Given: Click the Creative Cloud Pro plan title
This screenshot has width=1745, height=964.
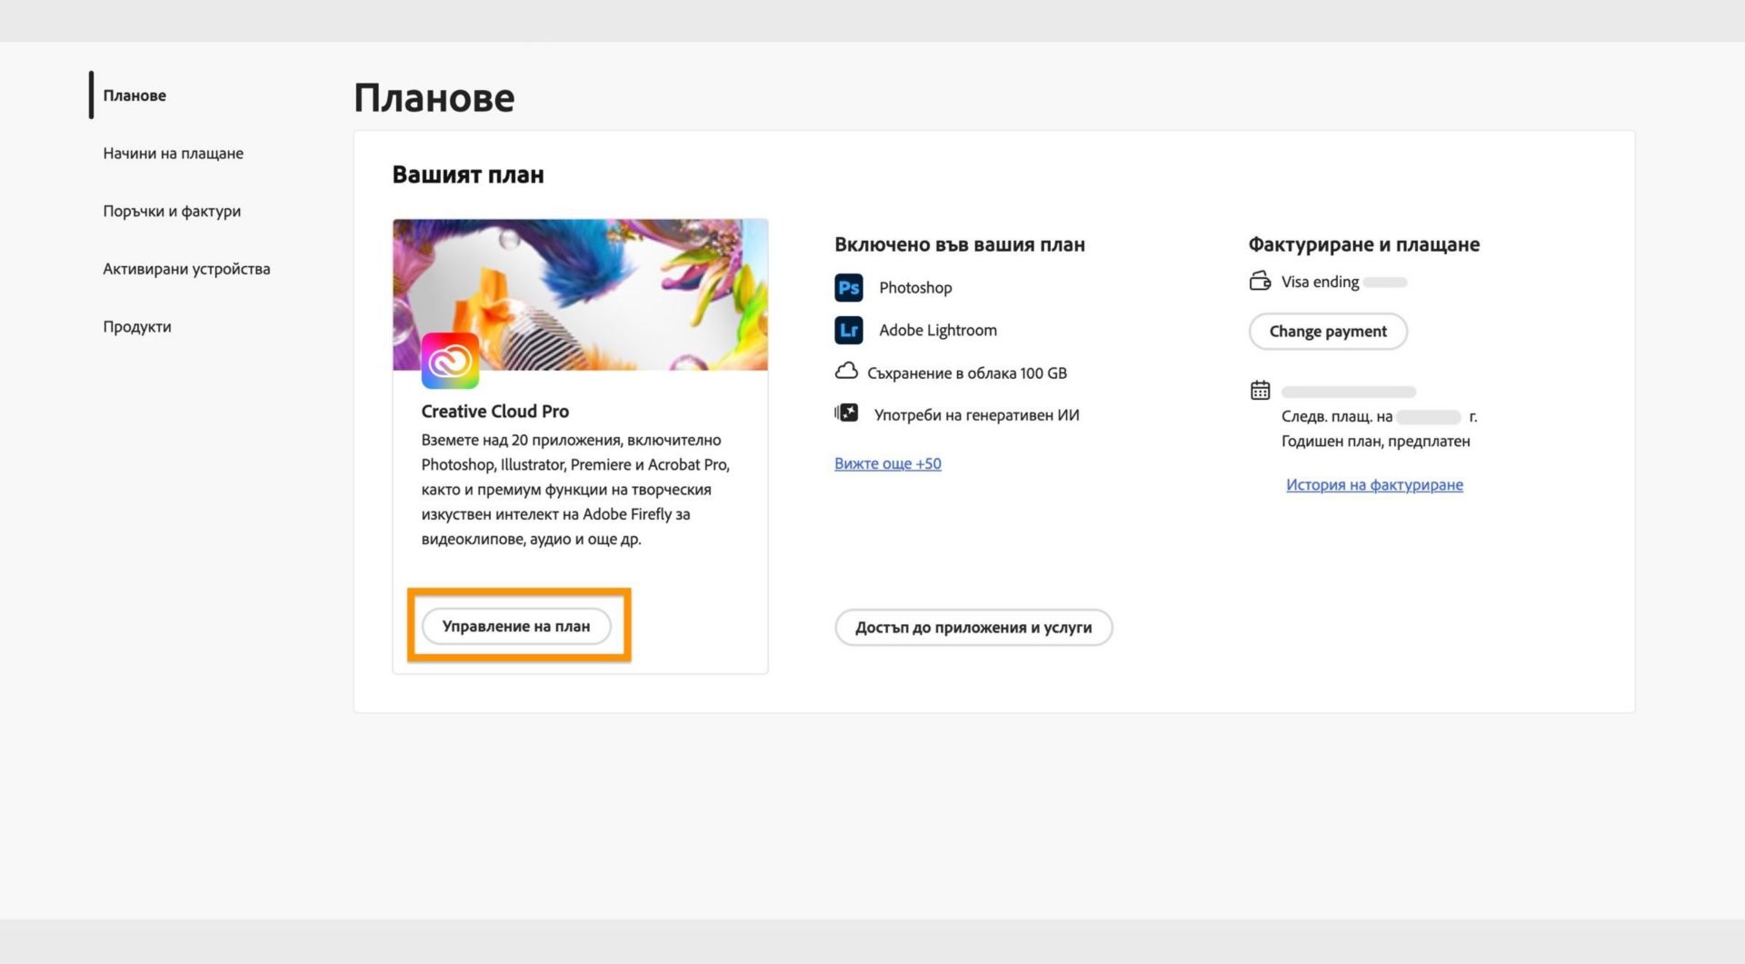Looking at the screenshot, I should point(495,411).
